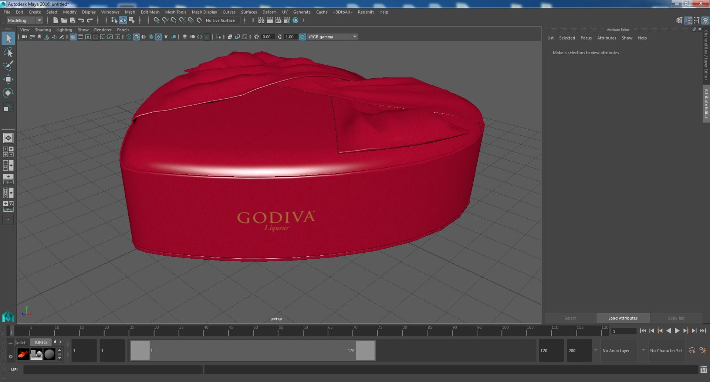Click the current frame input field
This screenshot has height=382, width=710.
[623, 331]
